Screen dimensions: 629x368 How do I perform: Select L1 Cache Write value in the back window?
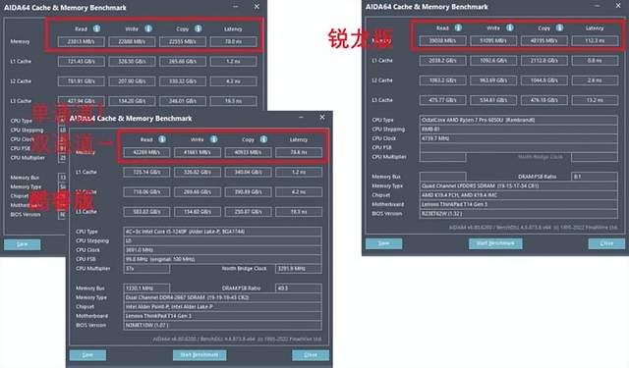(x=132, y=62)
